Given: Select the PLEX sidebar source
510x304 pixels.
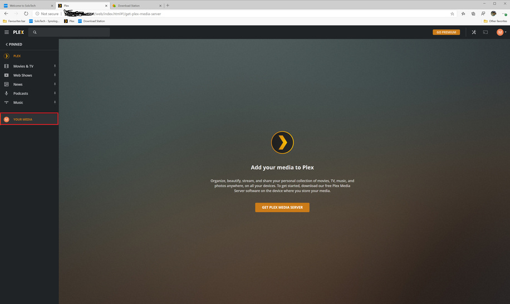Looking at the screenshot, I should click(x=17, y=56).
